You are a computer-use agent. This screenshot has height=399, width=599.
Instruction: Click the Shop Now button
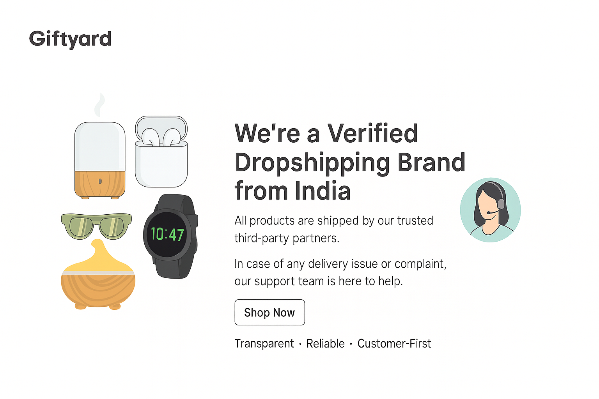269,312
